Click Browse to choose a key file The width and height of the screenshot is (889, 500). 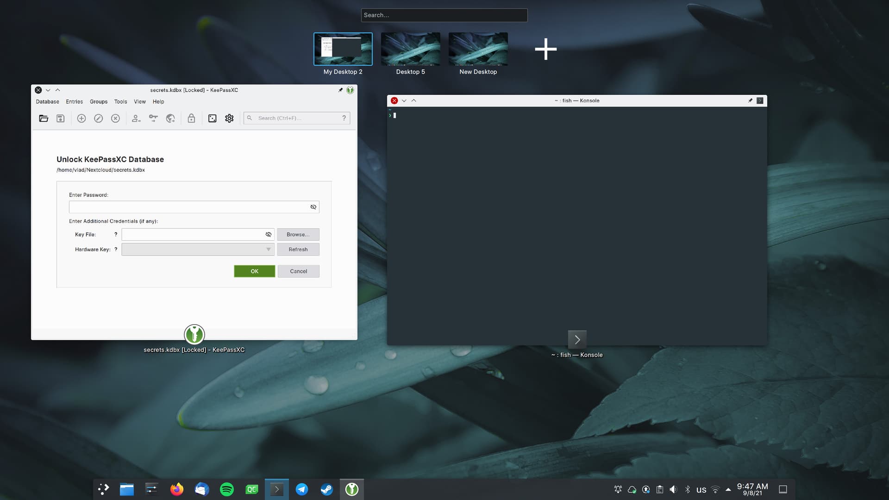pyautogui.click(x=298, y=234)
